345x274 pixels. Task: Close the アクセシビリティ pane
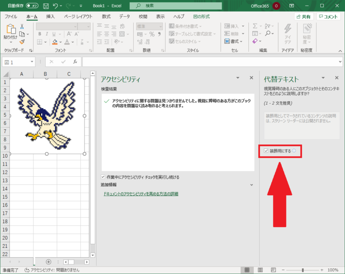(251, 78)
